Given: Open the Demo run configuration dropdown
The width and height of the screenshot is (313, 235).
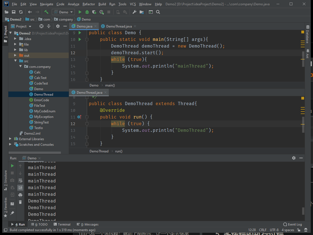Looking at the screenshot, I should pyautogui.click(x=63, y=12).
